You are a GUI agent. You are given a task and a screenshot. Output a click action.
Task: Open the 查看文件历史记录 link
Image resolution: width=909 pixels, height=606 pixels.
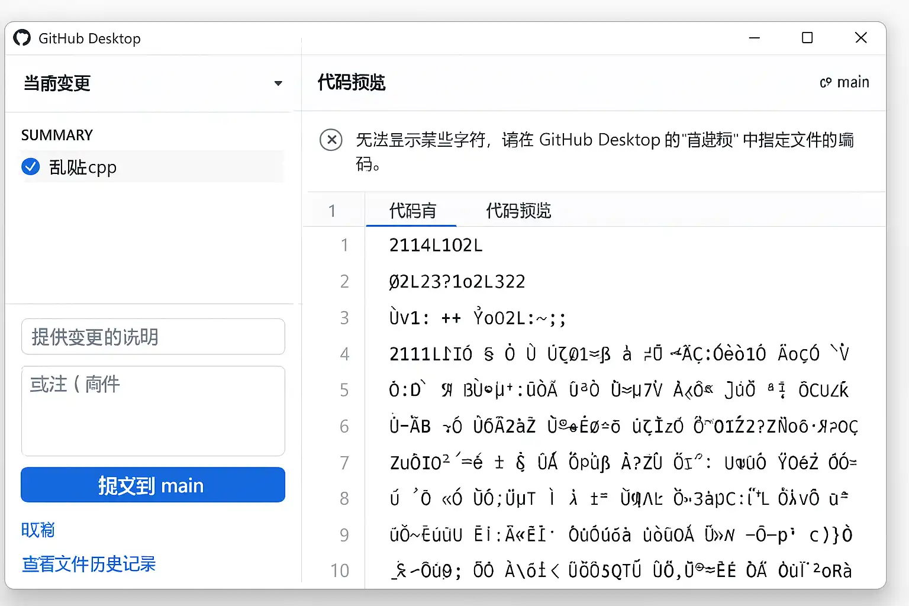point(89,564)
